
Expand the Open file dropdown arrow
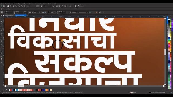[x=6, y=6]
